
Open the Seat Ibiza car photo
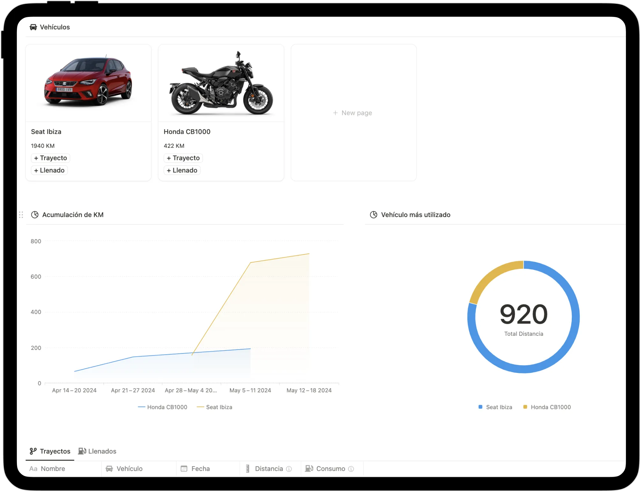tap(88, 83)
